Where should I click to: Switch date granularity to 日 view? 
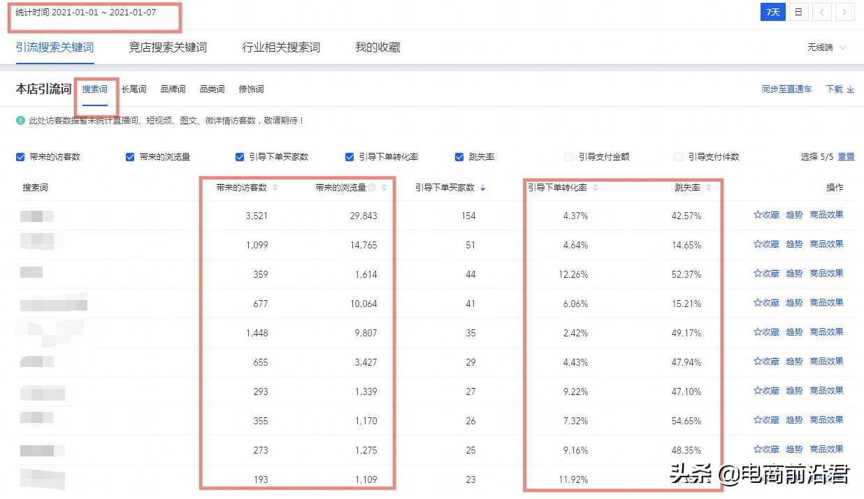[798, 12]
